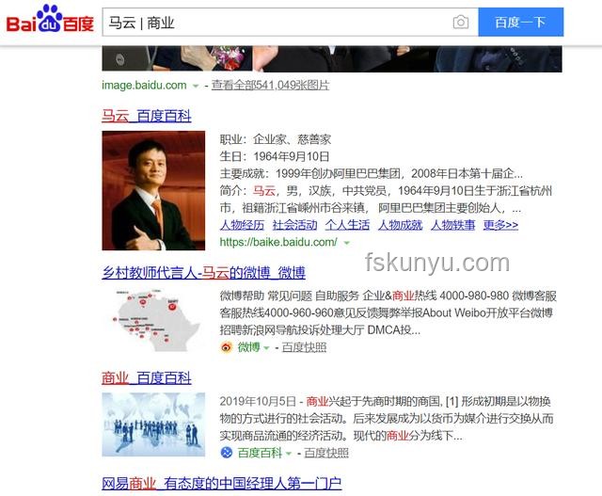This screenshot has width=602, height=496.
Task: Open 商业_百度百科 result title
Action: click(x=147, y=378)
